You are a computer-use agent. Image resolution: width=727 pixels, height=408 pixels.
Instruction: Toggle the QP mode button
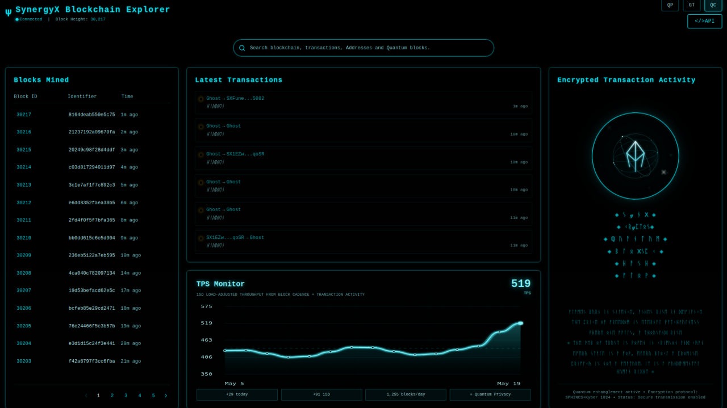(x=670, y=5)
